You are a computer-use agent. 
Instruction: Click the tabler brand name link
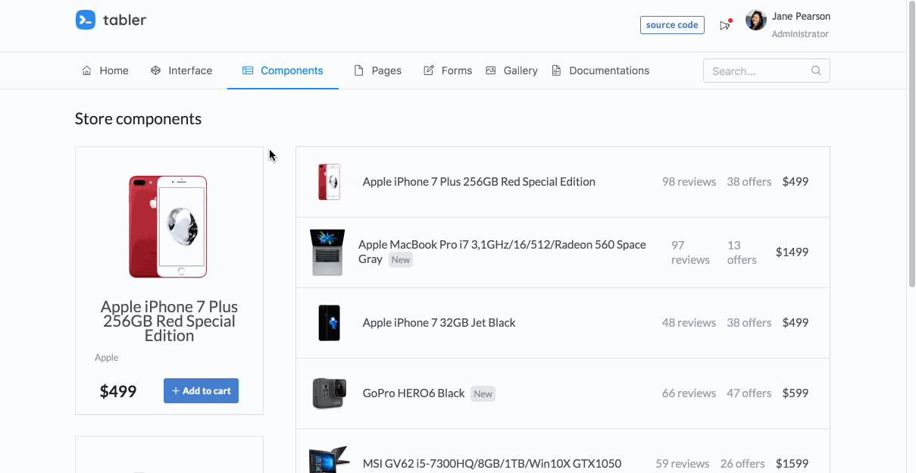tap(124, 20)
